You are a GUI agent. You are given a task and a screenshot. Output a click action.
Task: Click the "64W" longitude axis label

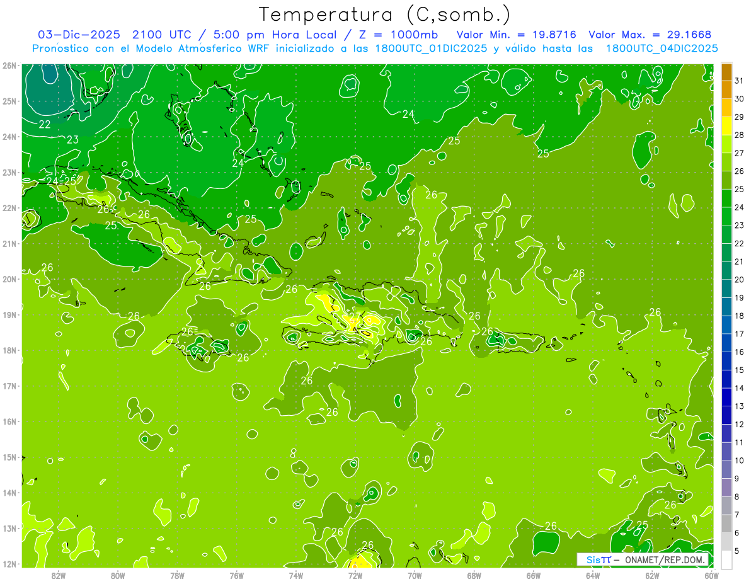pyautogui.click(x=593, y=576)
